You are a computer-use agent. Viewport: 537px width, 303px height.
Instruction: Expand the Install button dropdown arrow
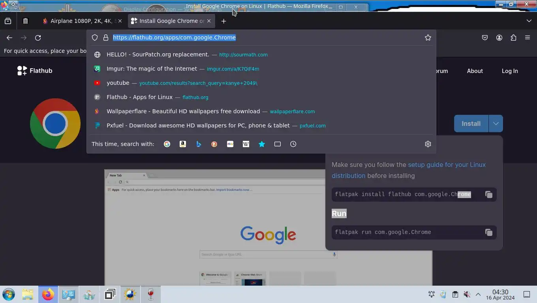point(496,123)
